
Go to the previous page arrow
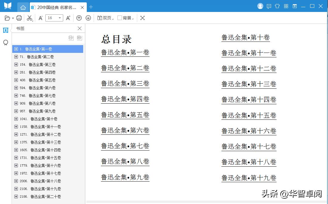point(79,18)
